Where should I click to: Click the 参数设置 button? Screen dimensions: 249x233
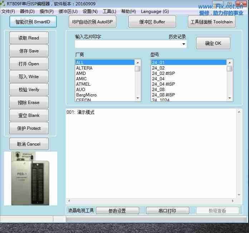117,211
